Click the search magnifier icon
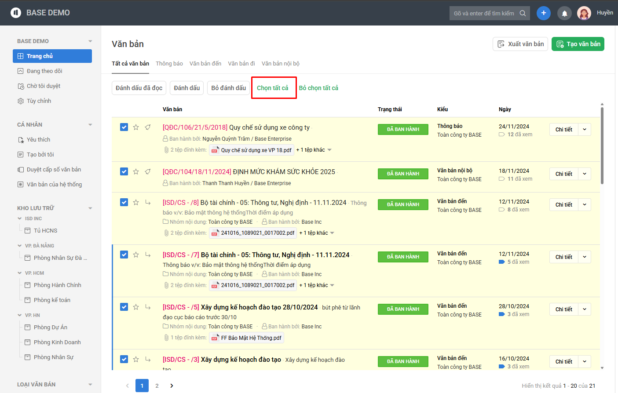The width and height of the screenshot is (618, 393). pyautogui.click(x=523, y=13)
